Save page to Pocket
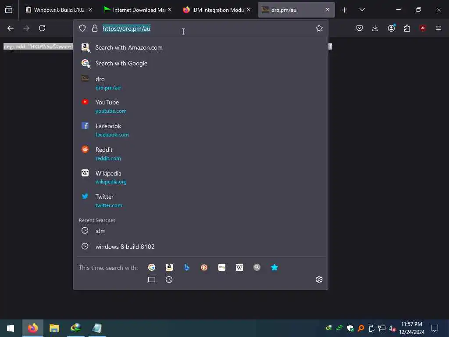 (360, 28)
